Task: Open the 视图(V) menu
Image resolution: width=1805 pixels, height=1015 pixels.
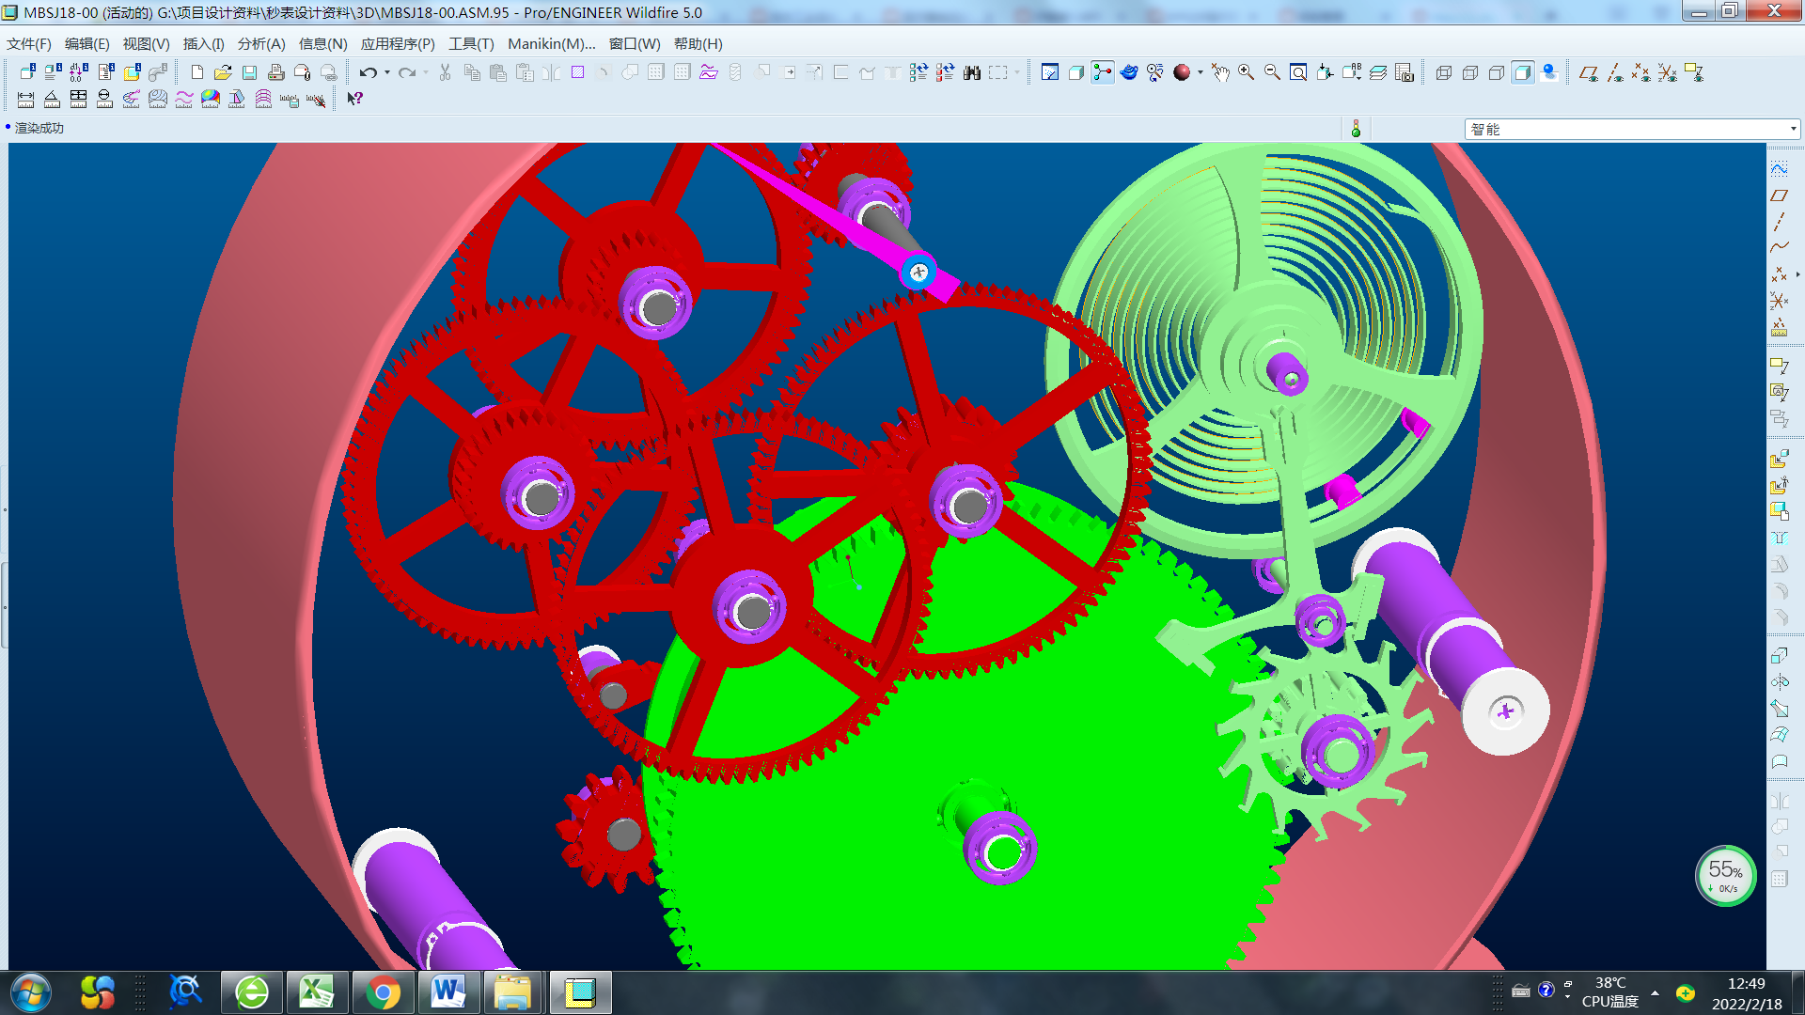Action: tap(146, 44)
